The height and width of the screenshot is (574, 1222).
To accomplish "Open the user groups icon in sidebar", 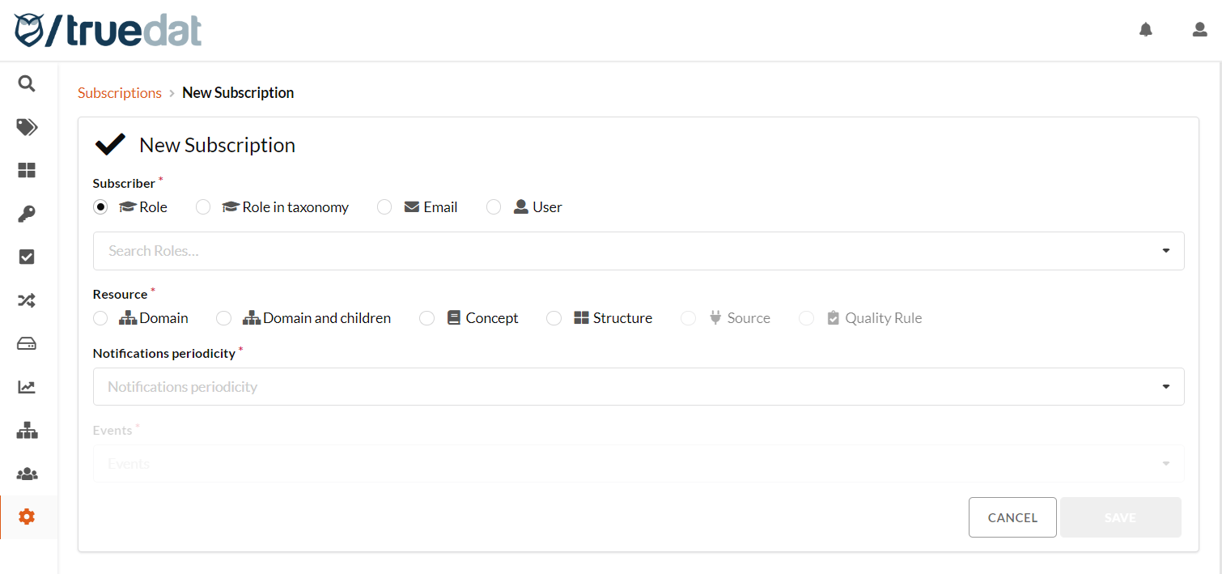I will pyautogui.click(x=26, y=474).
